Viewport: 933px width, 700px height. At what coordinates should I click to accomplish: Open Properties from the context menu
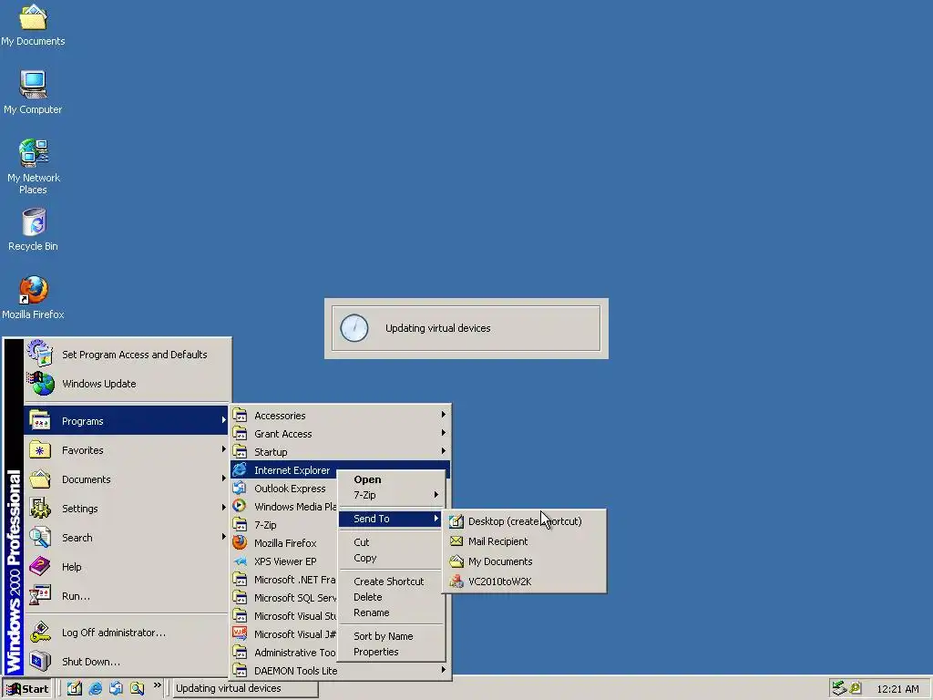pos(391,652)
